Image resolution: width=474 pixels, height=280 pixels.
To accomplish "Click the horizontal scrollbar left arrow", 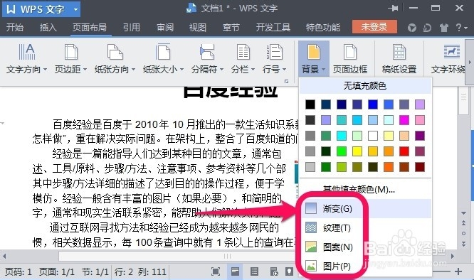I will pos(4,256).
